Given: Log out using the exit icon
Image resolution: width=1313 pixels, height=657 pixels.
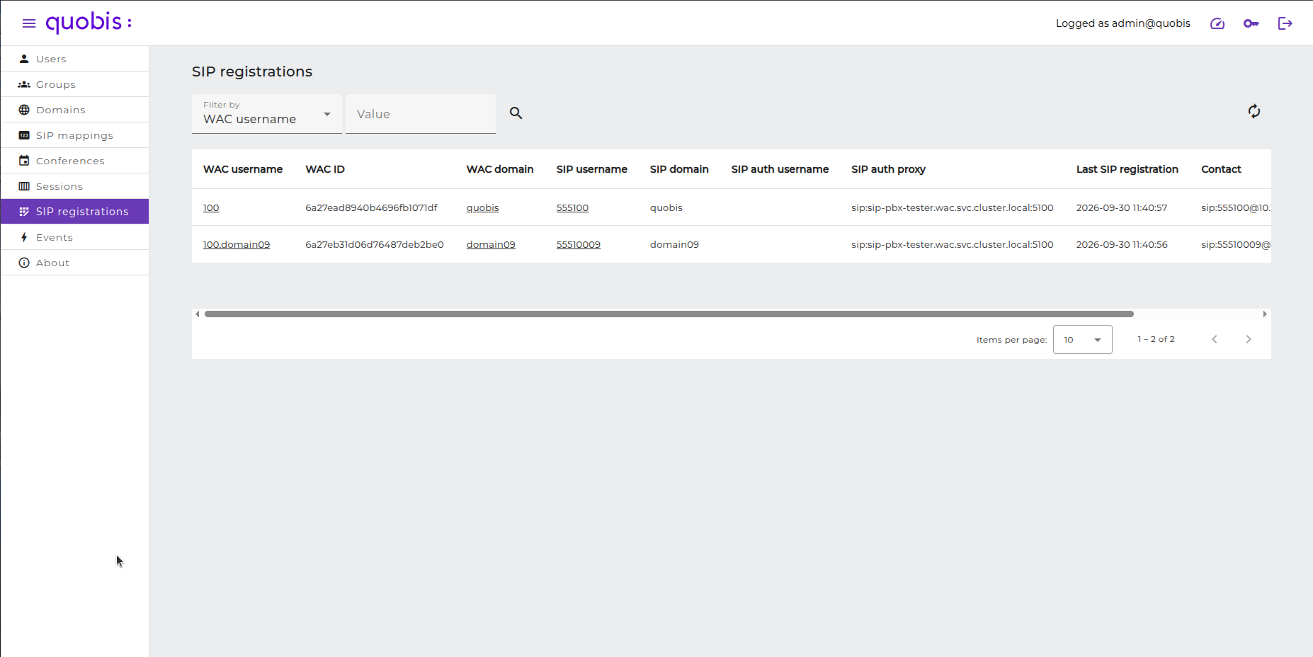Looking at the screenshot, I should (1285, 23).
